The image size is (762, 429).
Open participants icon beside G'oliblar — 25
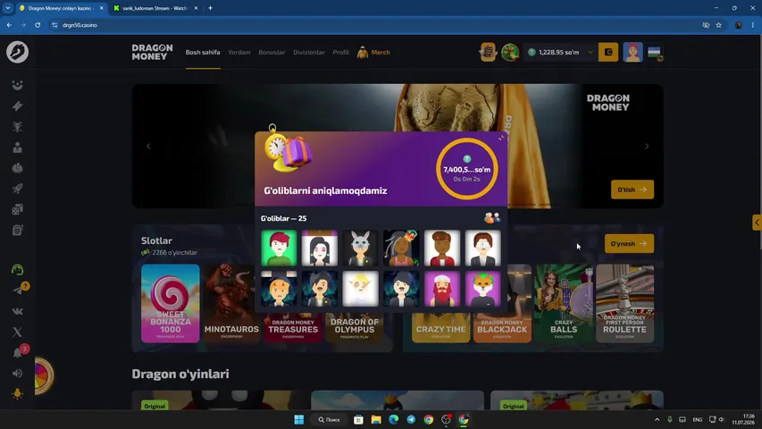click(492, 218)
